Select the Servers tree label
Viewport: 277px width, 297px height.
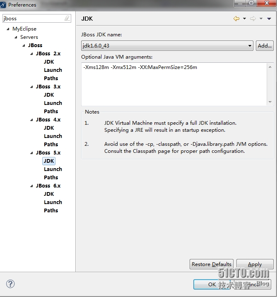(29, 37)
